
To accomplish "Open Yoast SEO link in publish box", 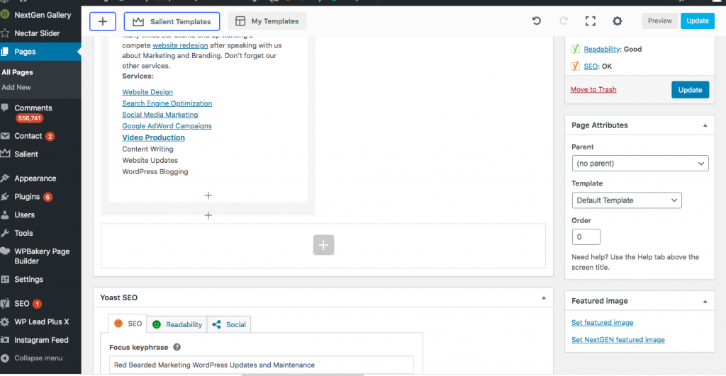I will 591,66.
